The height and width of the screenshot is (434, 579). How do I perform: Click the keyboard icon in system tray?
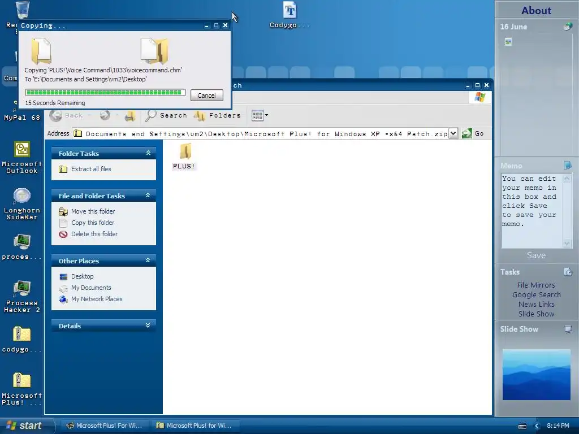(x=522, y=426)
